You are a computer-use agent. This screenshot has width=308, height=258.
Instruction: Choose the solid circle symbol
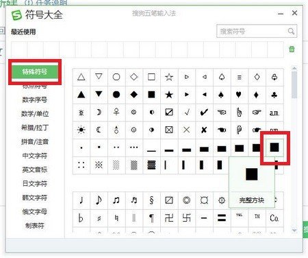(116, 95)
